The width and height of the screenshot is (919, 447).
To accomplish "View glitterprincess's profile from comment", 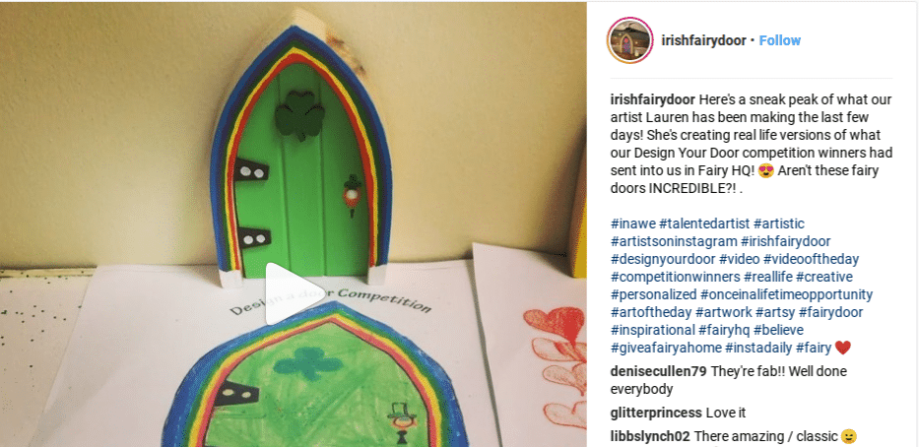I will pos(656,413).
